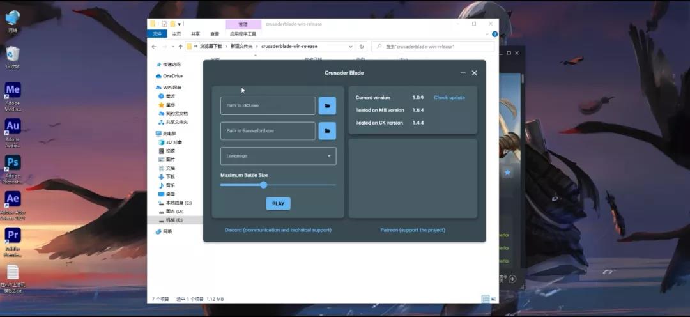Image resolution: width=690 pixels, height=317 pixels.
Task: Click the 浏览器下载 breadcrumb
Action: [211, 46]
